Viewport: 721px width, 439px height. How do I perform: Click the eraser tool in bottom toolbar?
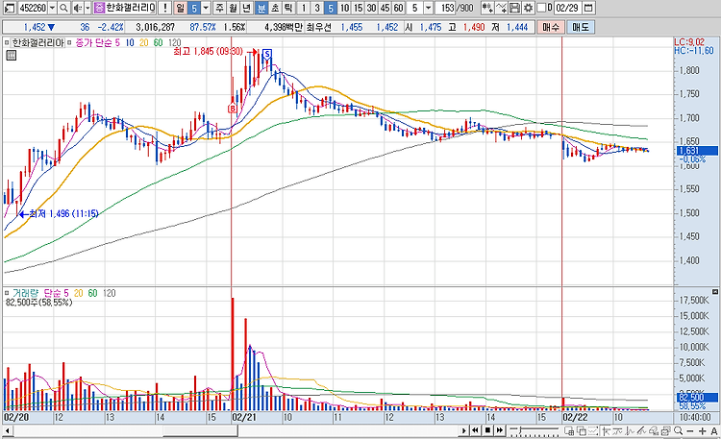tap(654, 430)
